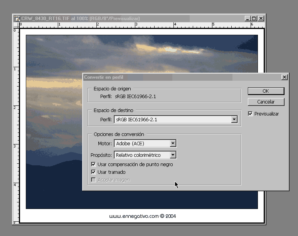Toggle the Previsualizar checkbox

point(251,114)
